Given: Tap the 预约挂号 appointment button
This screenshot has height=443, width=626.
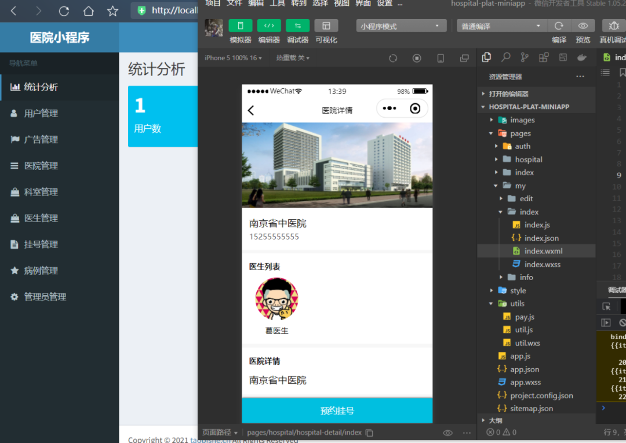Looking at the screenshot, I should (337, 411).
